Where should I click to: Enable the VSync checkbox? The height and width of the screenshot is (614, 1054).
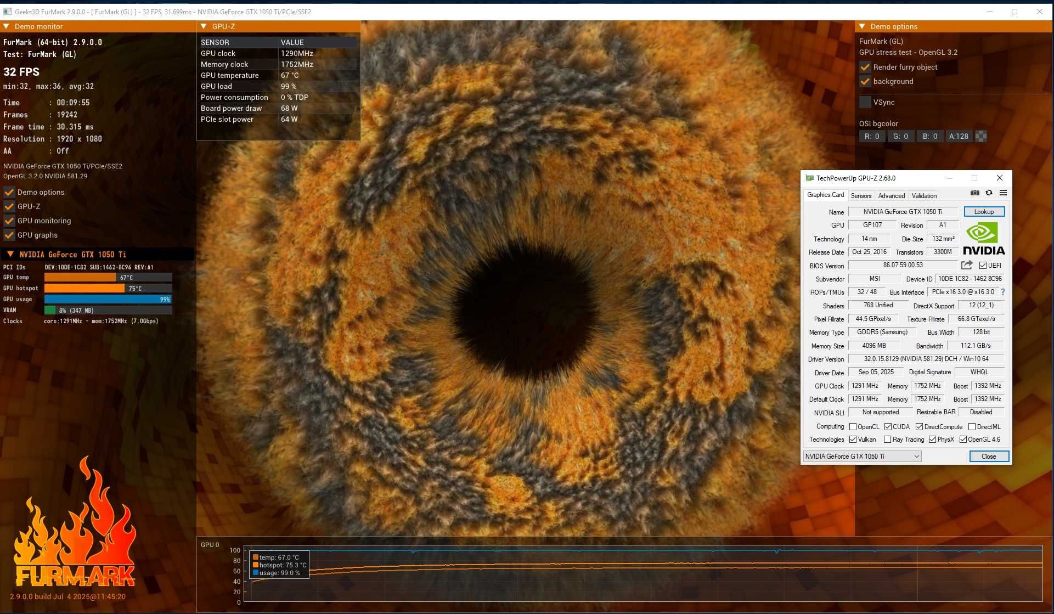tap(865, 102)
